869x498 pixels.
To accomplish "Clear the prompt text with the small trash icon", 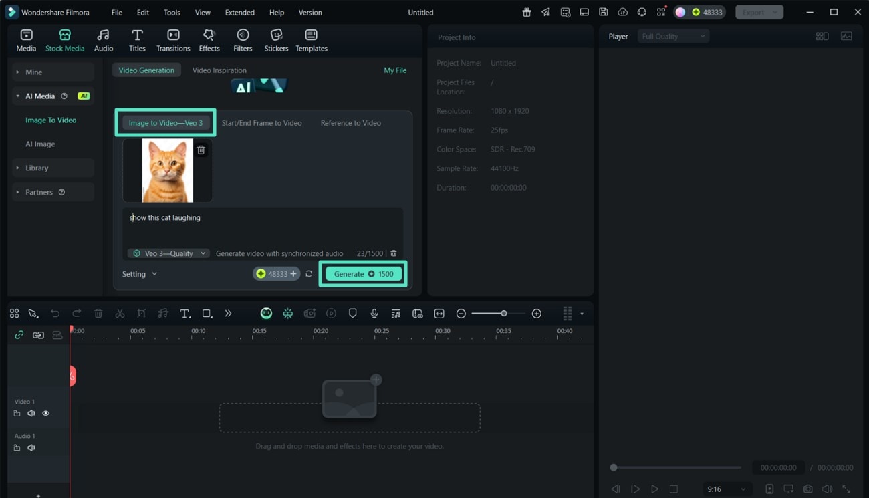I will pyautogui.click(x=394, y=253).
